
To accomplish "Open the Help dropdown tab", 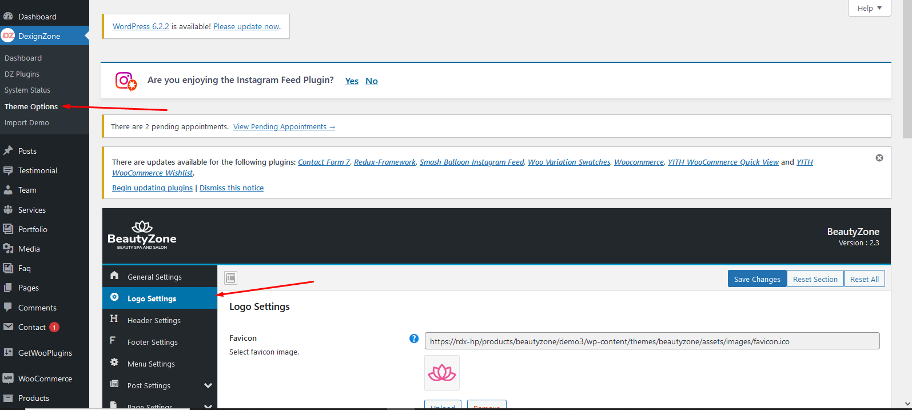I will click(x=869, y=8).
